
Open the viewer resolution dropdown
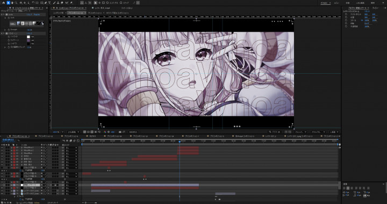[74, 132]
